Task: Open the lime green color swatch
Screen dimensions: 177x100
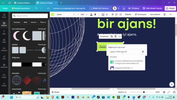Action: click(53, 14)
